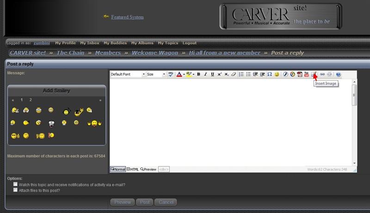The width and height of the screenshot is (370, 213).
Task: Insert a numbered list
Action: (241, 74)
